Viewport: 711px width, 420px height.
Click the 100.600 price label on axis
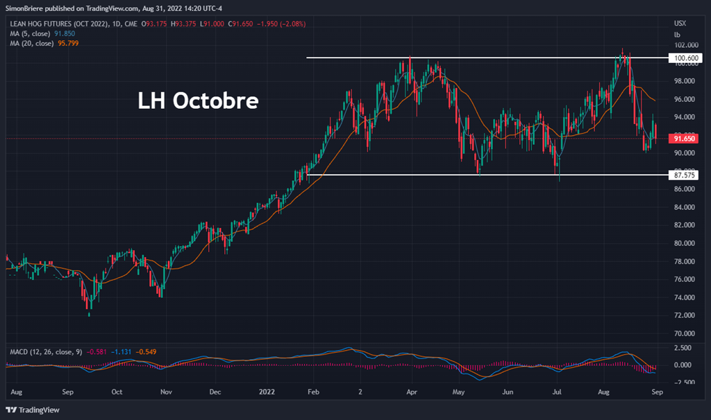pos(682,58)
